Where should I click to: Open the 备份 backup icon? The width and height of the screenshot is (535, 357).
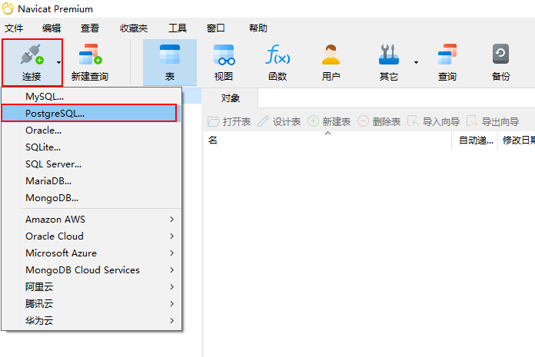(x=500, y=54)
